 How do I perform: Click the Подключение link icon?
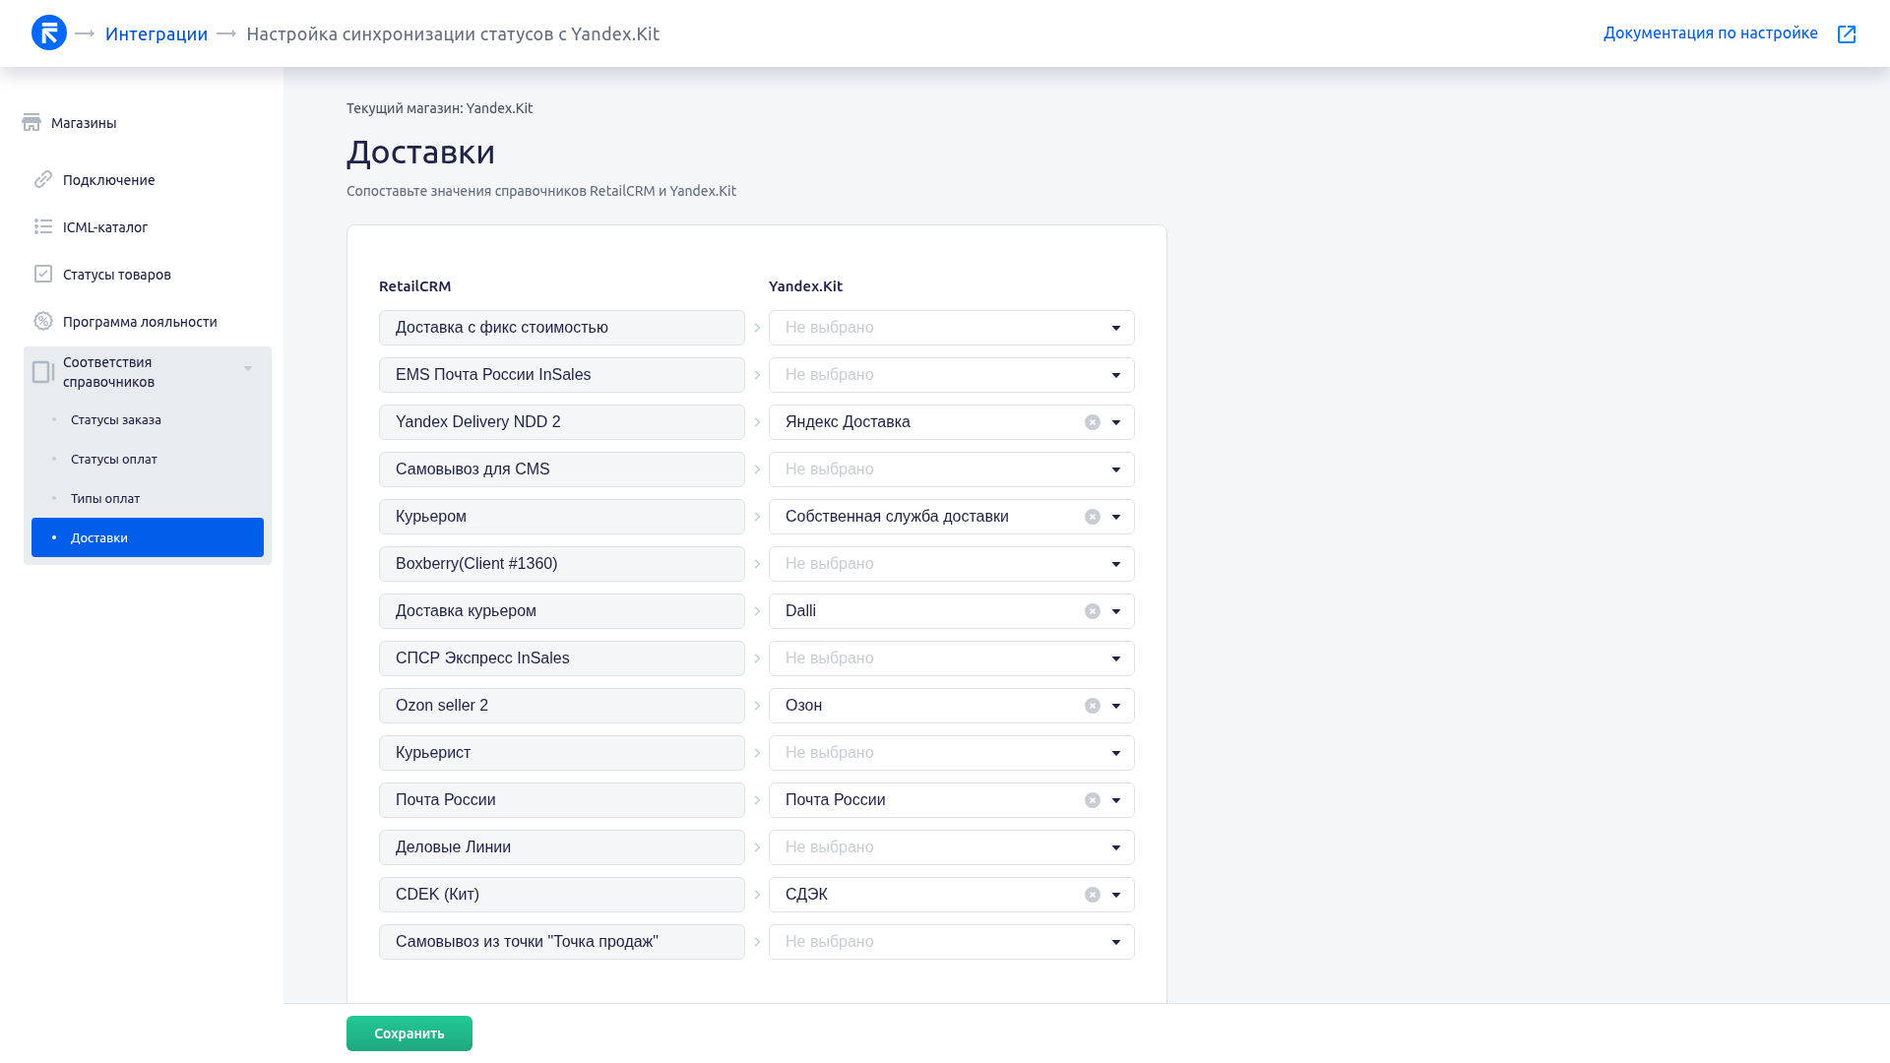[43, 179]
